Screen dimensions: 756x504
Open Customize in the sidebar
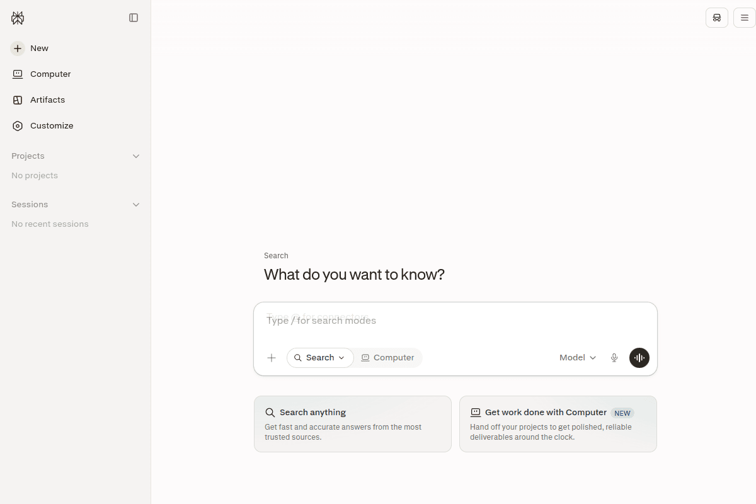click(76, 126)
